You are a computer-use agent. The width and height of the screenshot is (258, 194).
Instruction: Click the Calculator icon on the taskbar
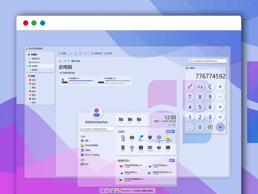pyautogui.click(x=113, y=191)
